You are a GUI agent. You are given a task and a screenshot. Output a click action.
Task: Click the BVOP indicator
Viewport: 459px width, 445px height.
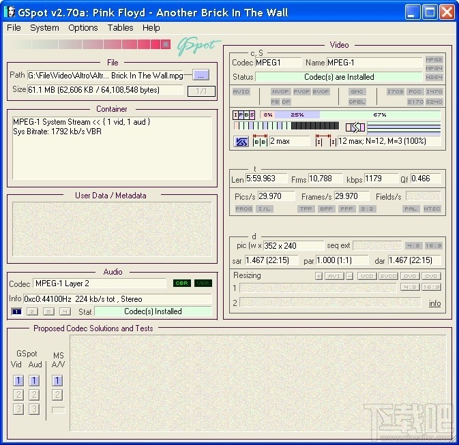click(x=321, y=92)
